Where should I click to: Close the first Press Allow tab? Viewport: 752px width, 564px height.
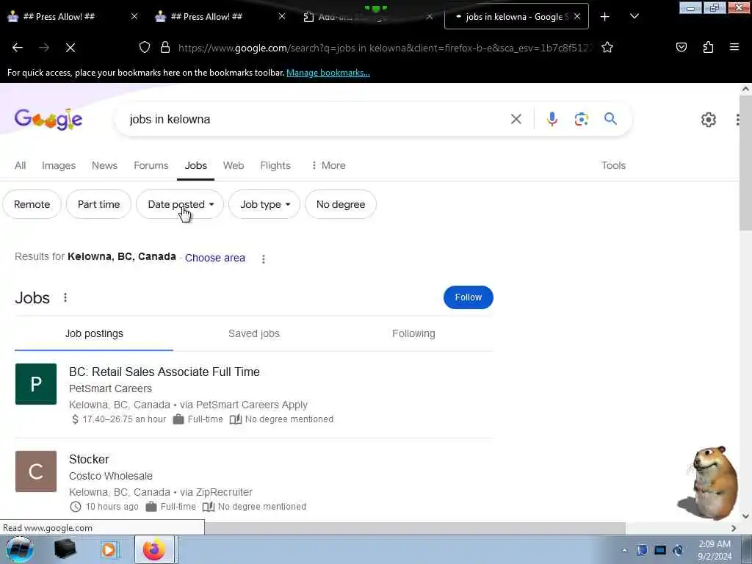[x=134, y=16]
